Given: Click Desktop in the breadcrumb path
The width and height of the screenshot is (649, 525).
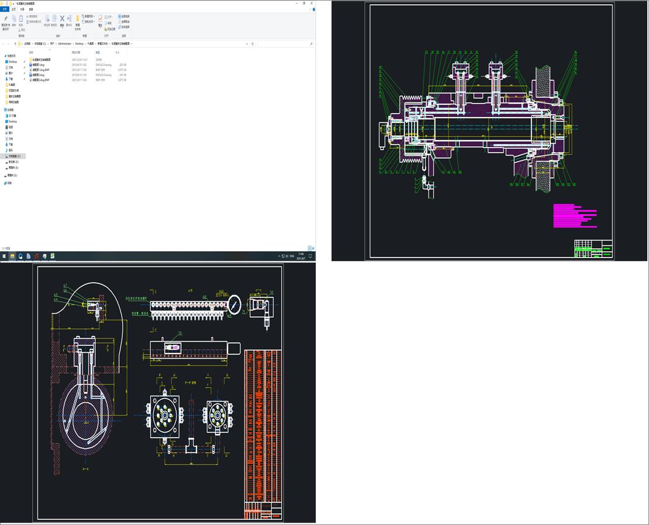Looking at the screenshot, I should tap(79, 43).
